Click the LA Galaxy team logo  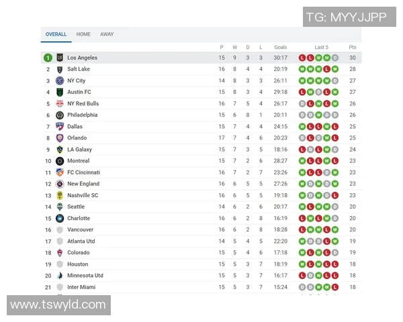point(60,150)
